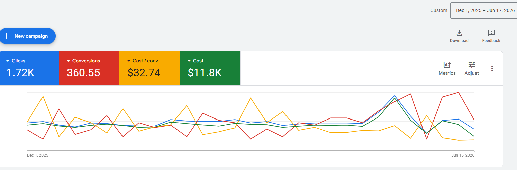Select the green Cost value $11.8K

[205, 73]
